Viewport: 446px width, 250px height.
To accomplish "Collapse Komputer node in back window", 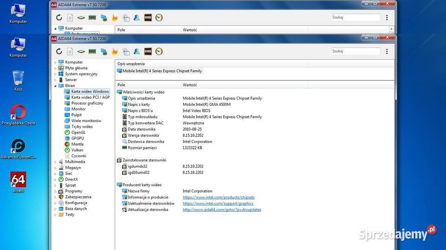I will (x=55, y=28).
